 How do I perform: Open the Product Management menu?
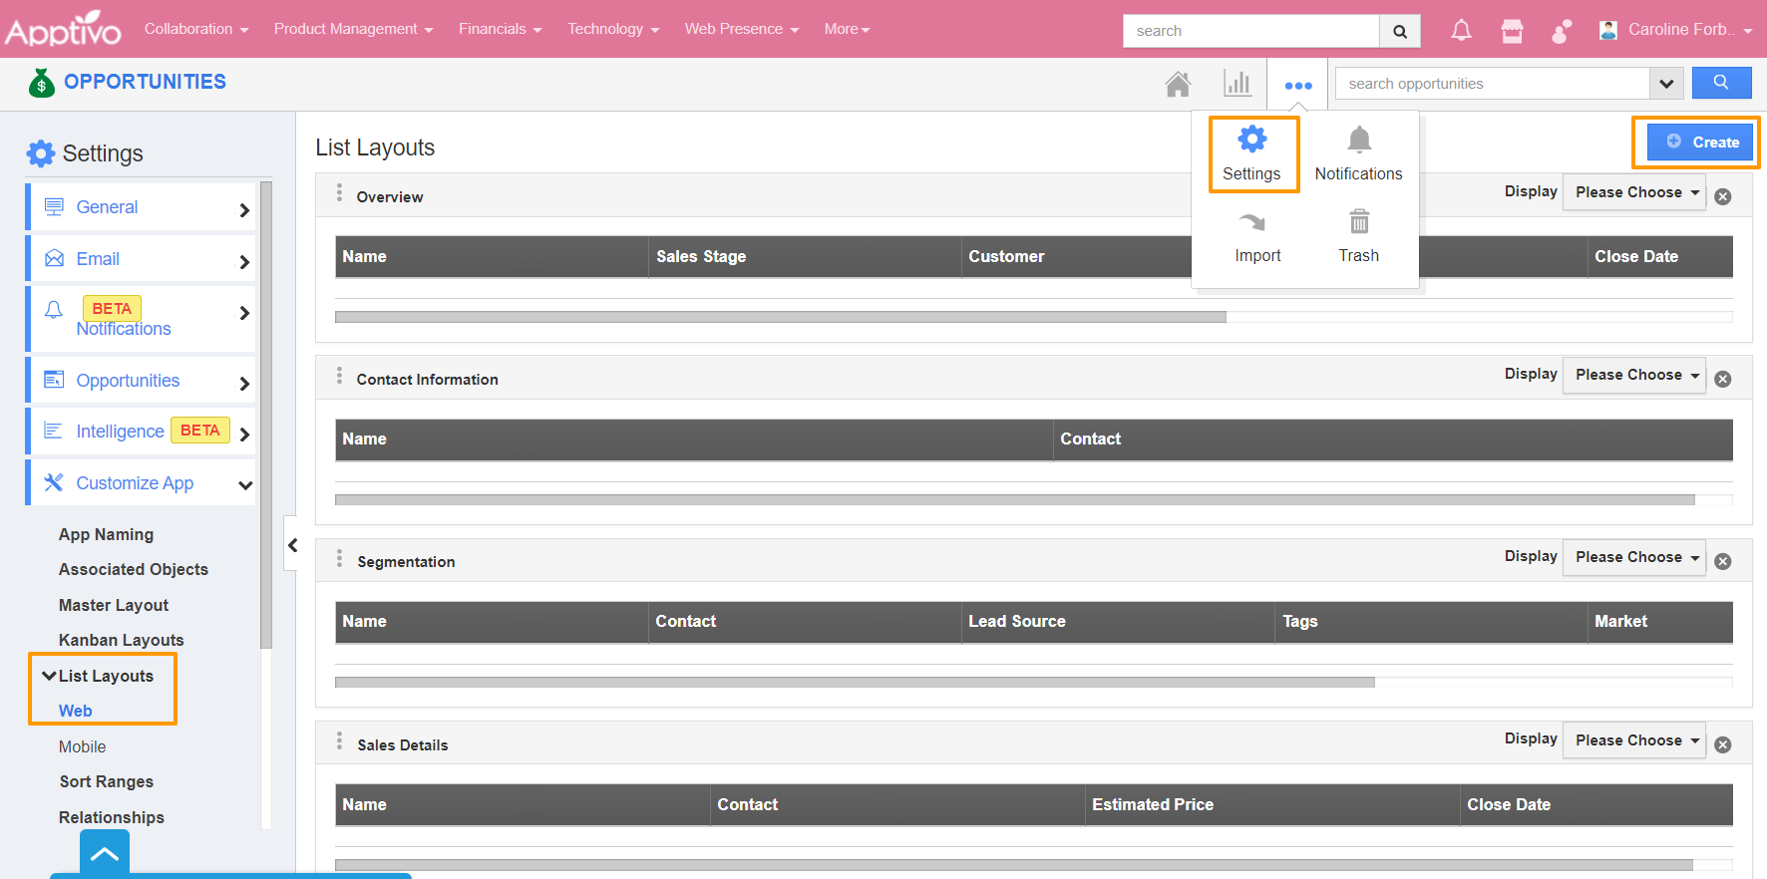354,29
